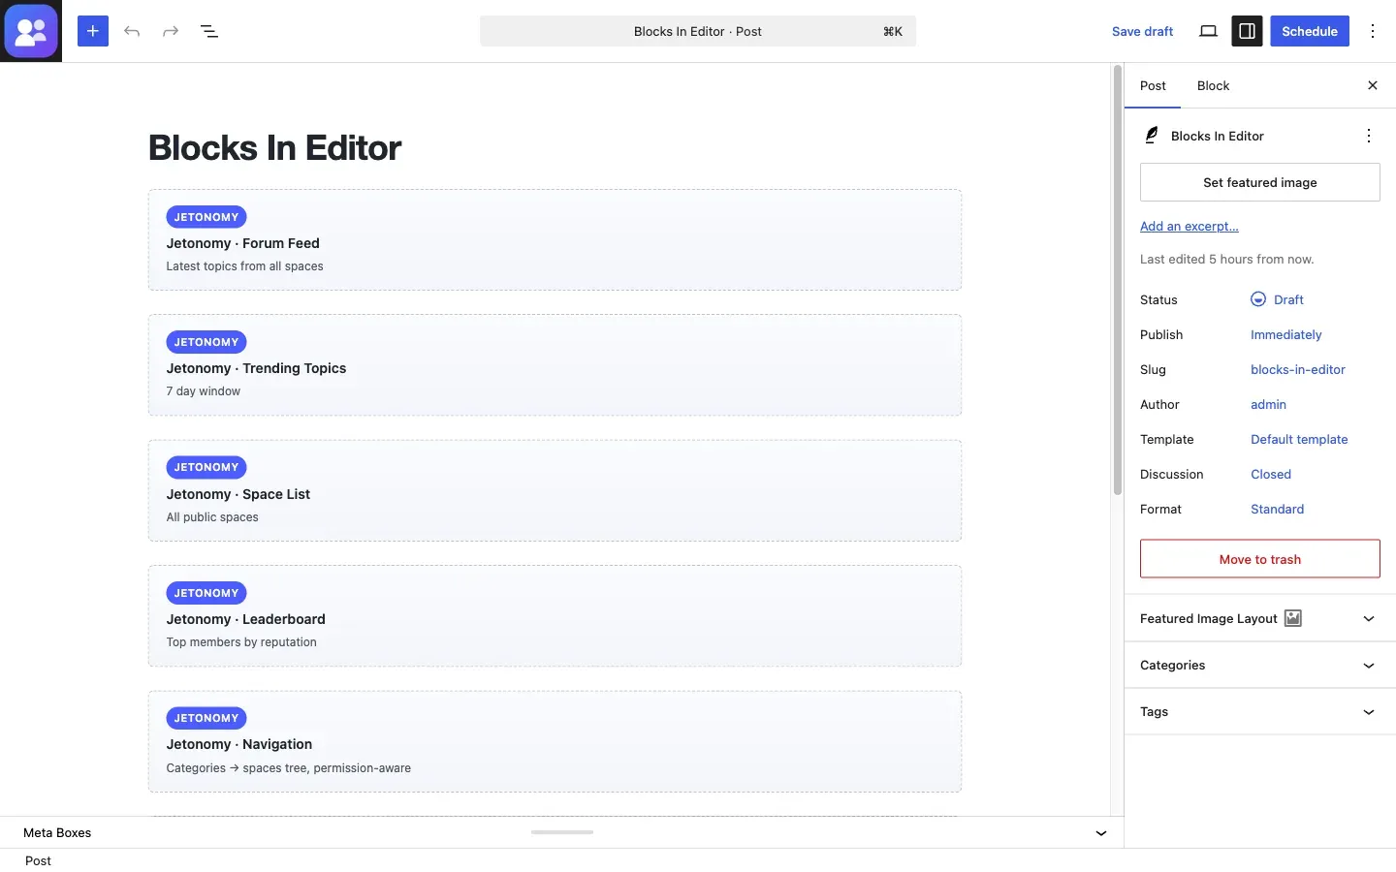Click the Redo arrow icon
Screen dimensions: 1396x872
tap(171, 31)
